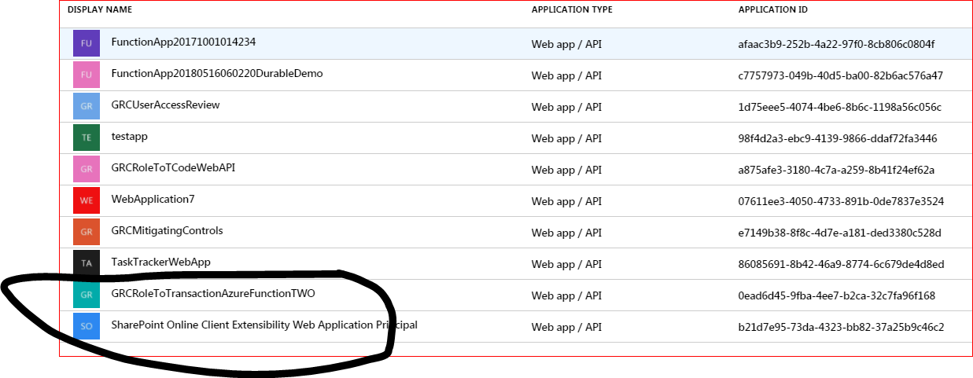Click application ID afaac3b9-252b-4a22-97f0-8cb806c0804f
The height and width of the screenshot is (378, 973).
[x=836, y=44]
